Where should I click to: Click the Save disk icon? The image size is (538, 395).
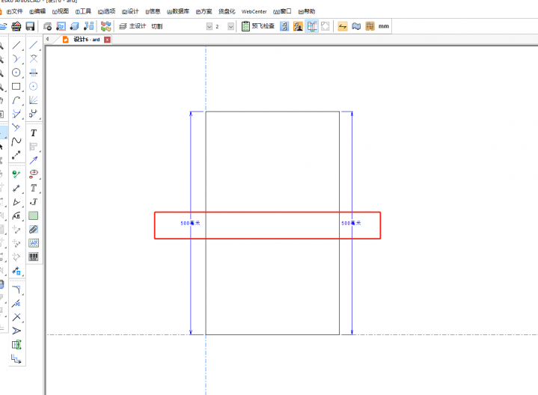pos(30,26)
